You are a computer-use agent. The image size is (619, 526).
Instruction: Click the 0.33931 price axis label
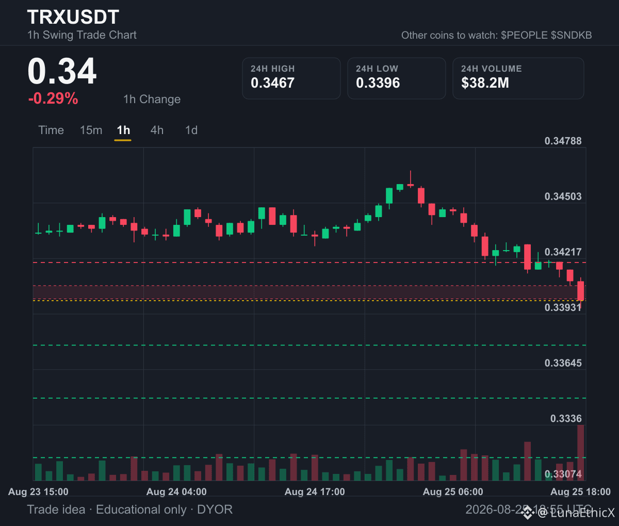pyautogui.click(x=563, y=307)
